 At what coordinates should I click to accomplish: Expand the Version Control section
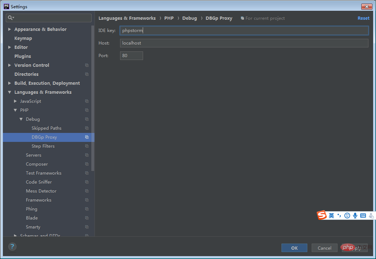[10, 65]
